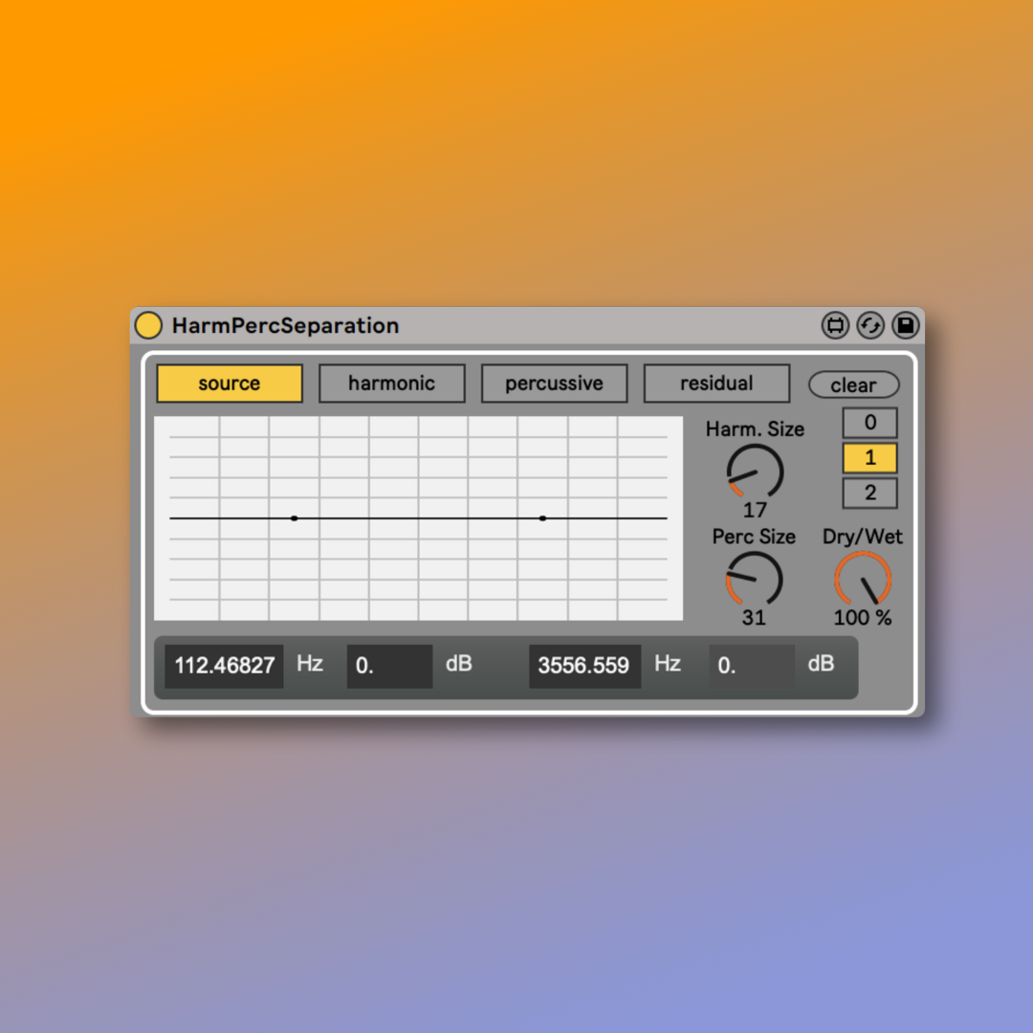Switch to the residual tab
Image resolution: width=1033 pixels, height=1033 pixels.
[x=716, y=384]
